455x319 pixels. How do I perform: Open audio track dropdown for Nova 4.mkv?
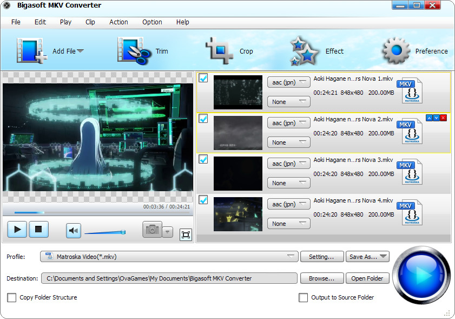click(x=289, y=205)
